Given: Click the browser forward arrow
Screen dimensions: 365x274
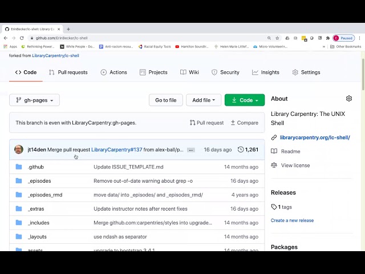Looking at the screenshot, I should (x=14, y=38).
